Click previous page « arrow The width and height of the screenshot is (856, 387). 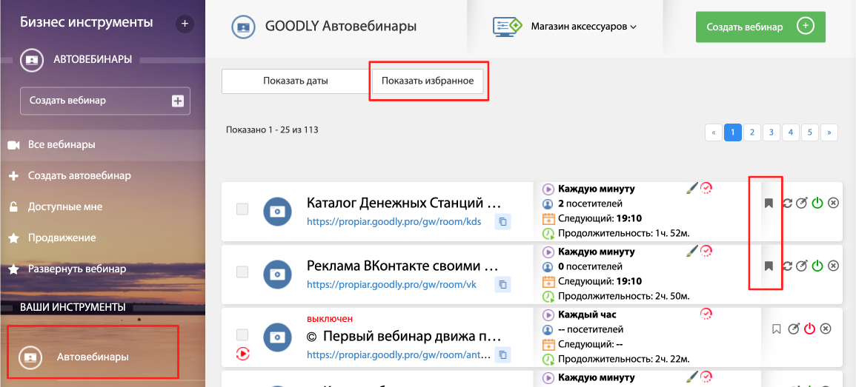[x=714, y=132]
